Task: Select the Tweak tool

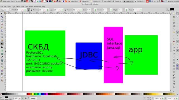Action: (x=2, y=64)
